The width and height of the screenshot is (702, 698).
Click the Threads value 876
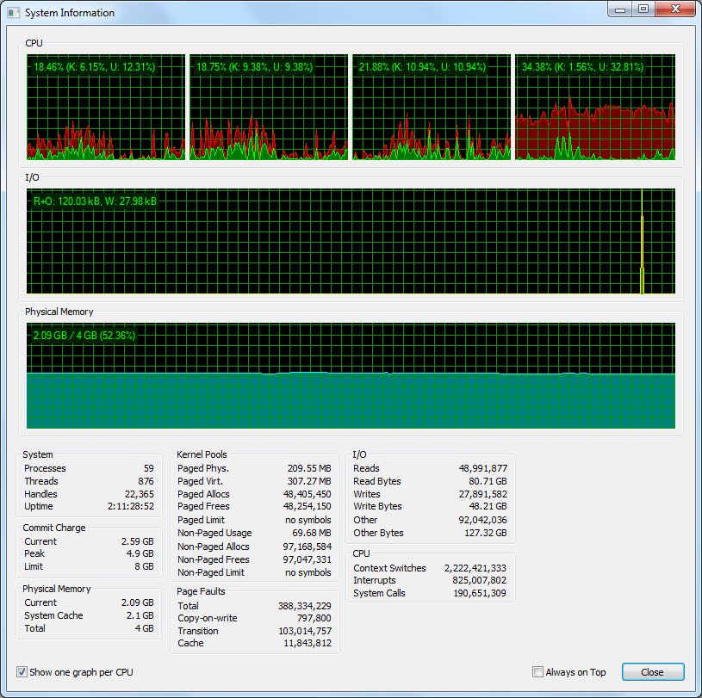146,481
